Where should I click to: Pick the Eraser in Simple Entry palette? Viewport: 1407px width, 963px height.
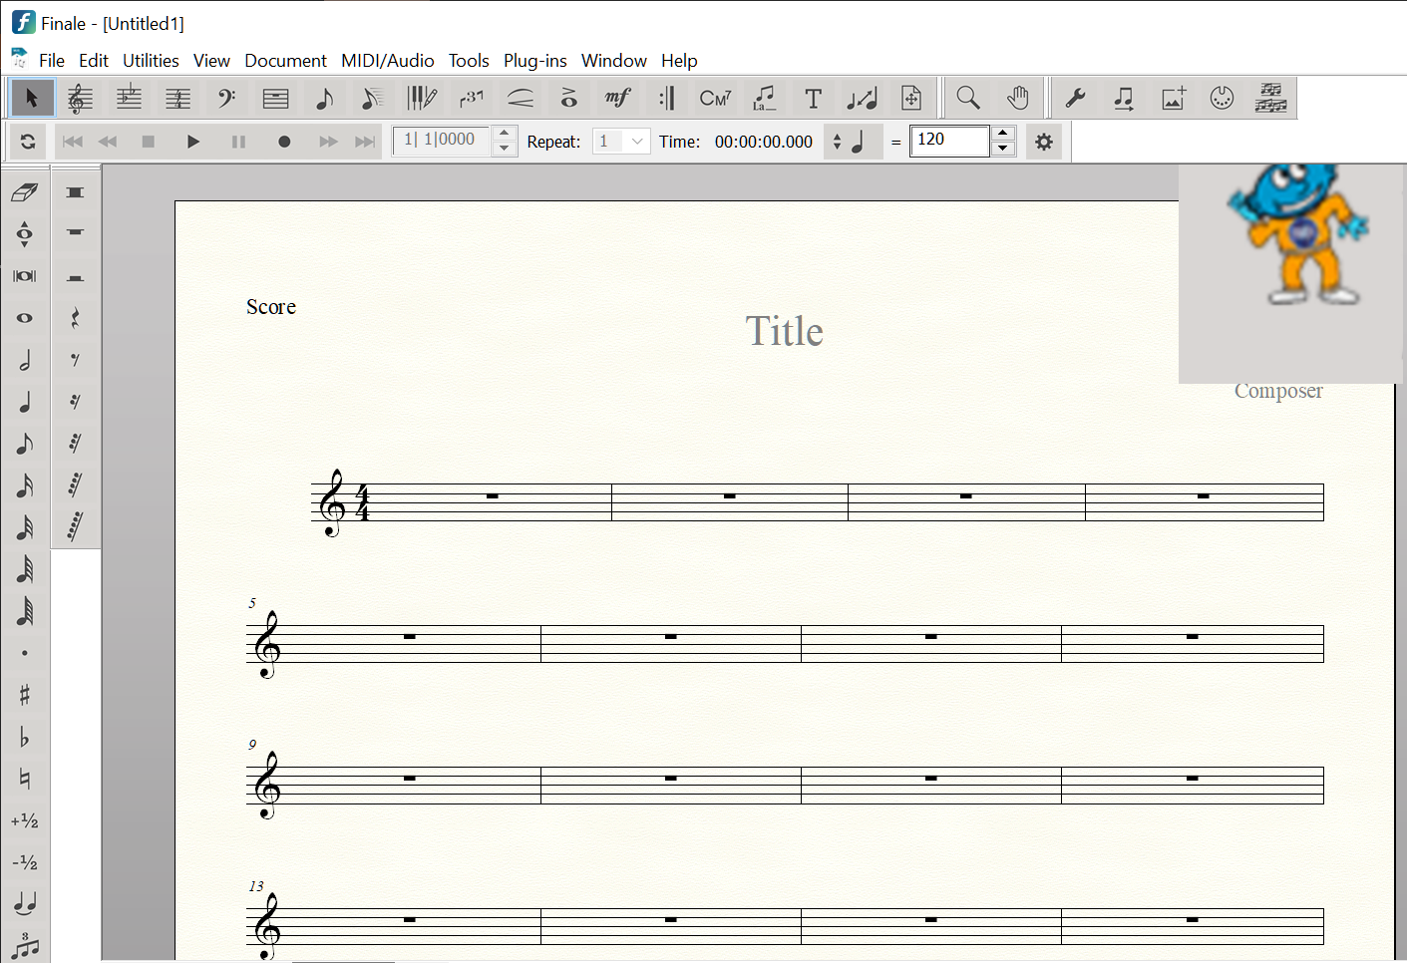click(x=25, y=192)
